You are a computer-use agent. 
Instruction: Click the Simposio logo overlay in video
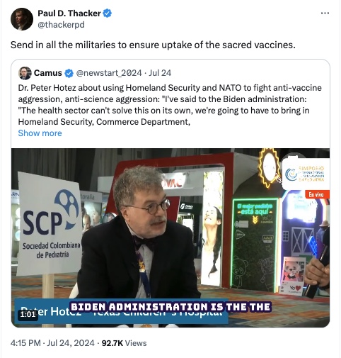pos(306,174)
